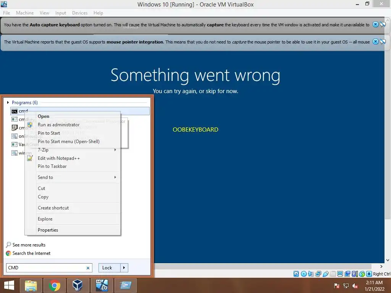Open File Explorer from the taskbar
Image resolution: width=391 pixels, height=293 pixels.
[31, 285]
